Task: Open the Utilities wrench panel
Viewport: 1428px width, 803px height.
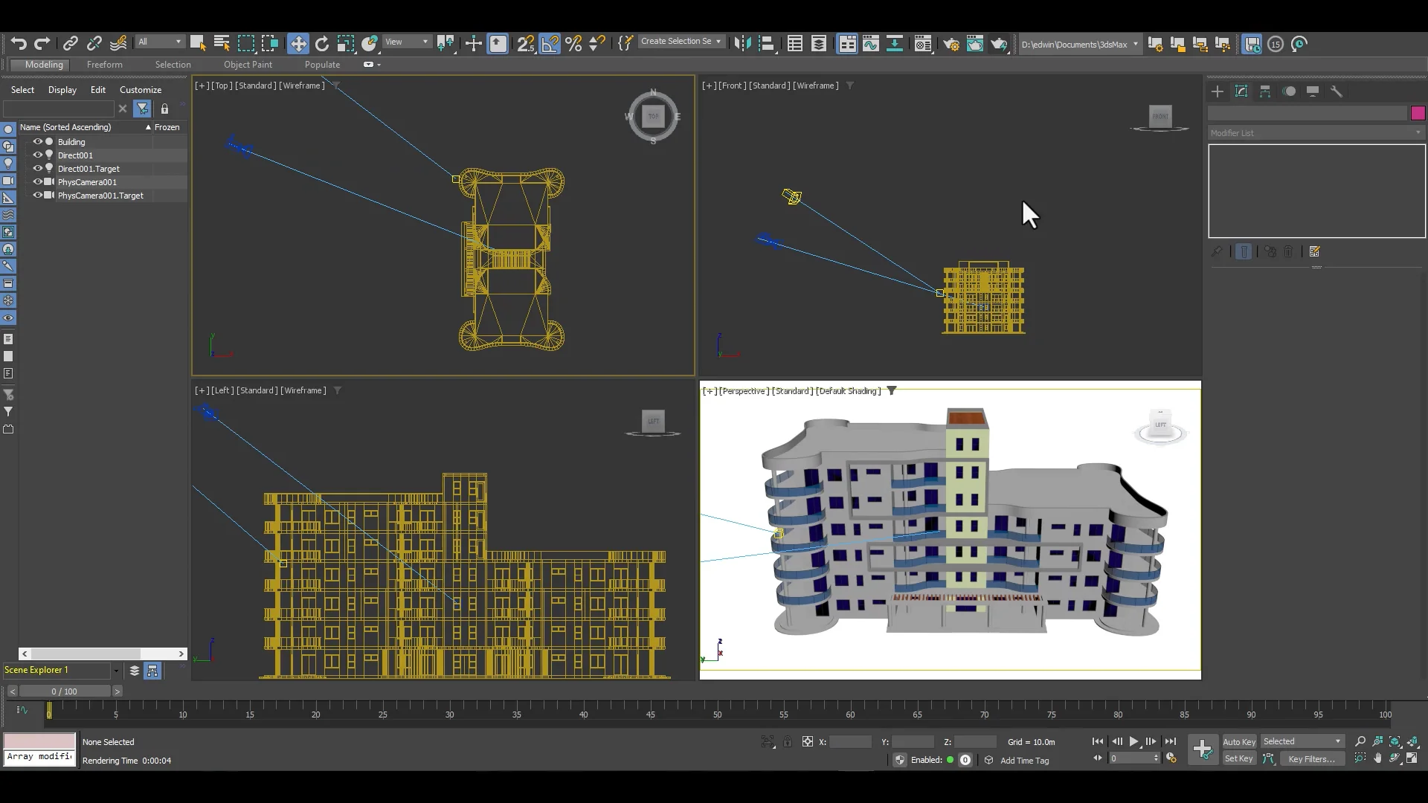Action: [x=1337, y=91]
